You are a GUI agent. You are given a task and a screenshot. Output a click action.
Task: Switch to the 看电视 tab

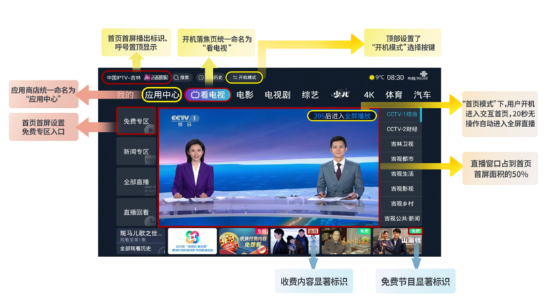pos(208,95)
